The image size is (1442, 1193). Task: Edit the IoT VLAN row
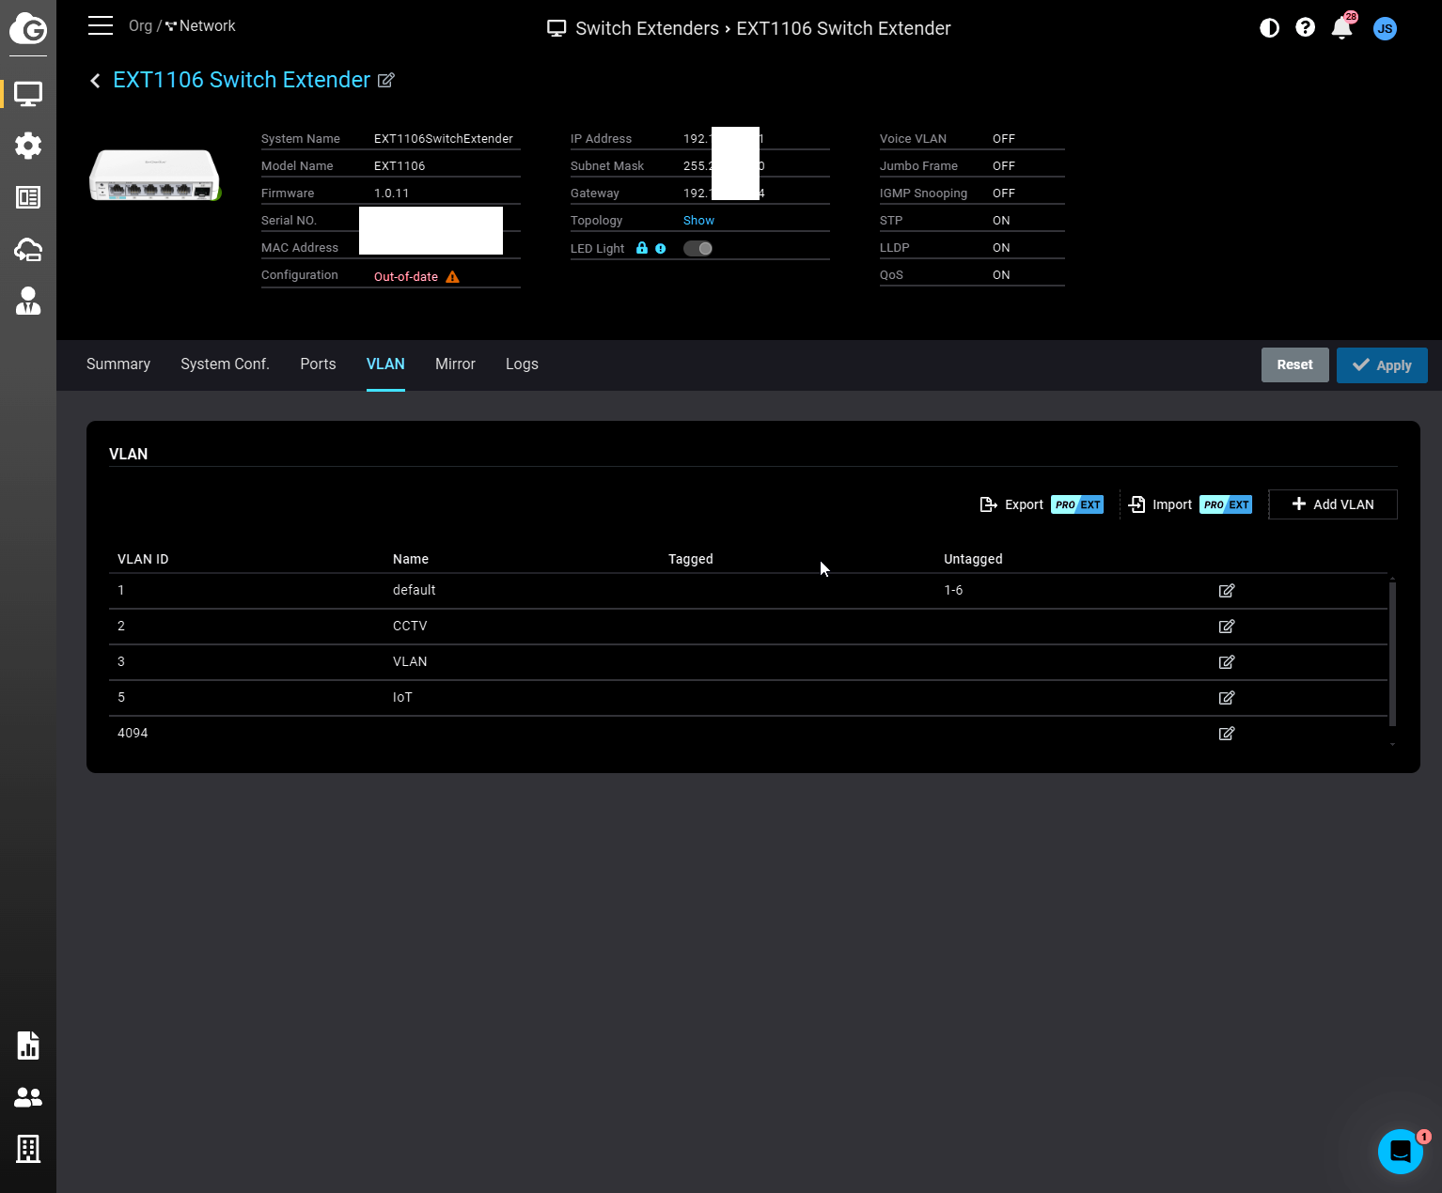coord(1226,698)
